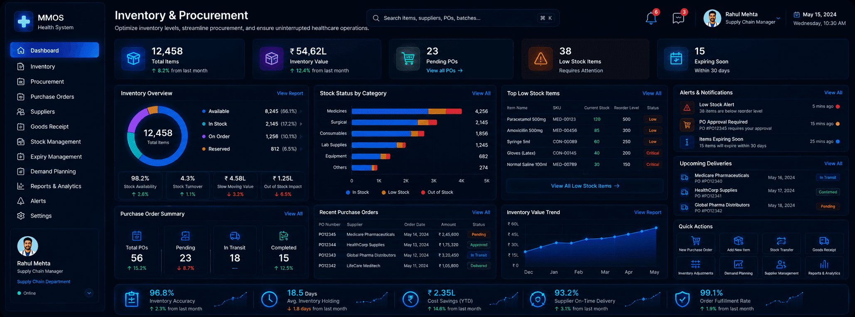The height and width of the screenshot is (317, 855).
Task: Click the search items input field
Action: click(x=463, y=18)
